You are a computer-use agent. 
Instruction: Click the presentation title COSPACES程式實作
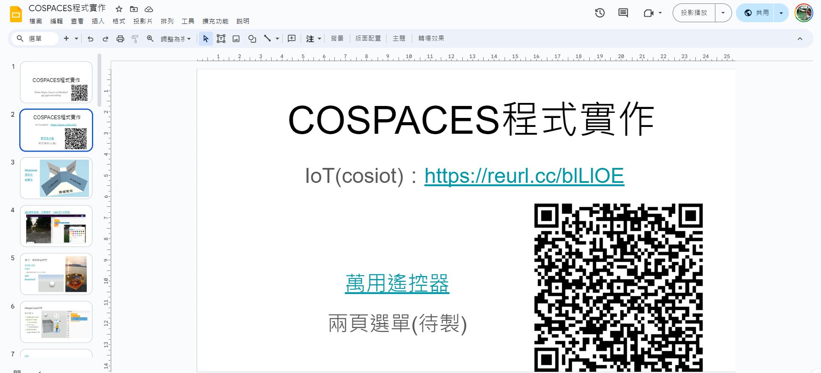(67, 8)
